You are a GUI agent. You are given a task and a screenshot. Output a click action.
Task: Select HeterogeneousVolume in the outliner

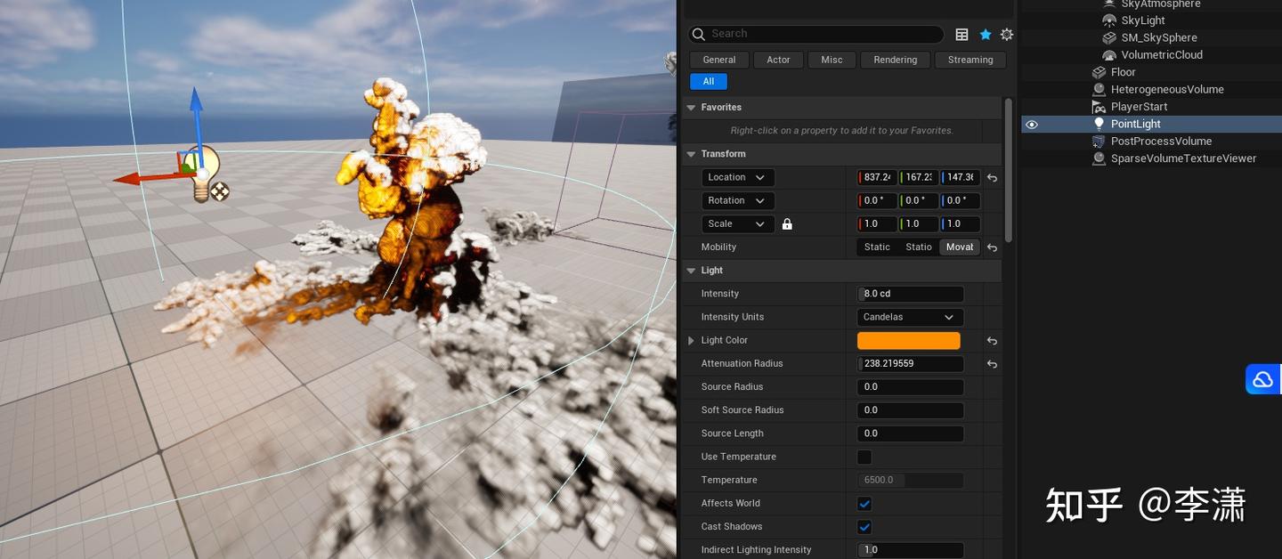click(1166, 90)
